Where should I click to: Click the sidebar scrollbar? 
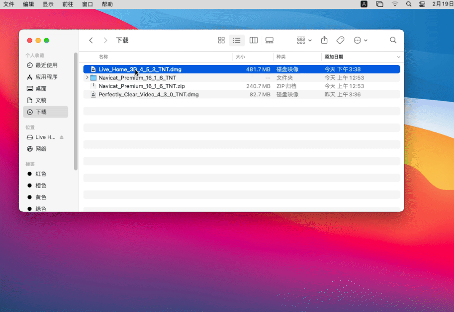(x=76, y=112)
